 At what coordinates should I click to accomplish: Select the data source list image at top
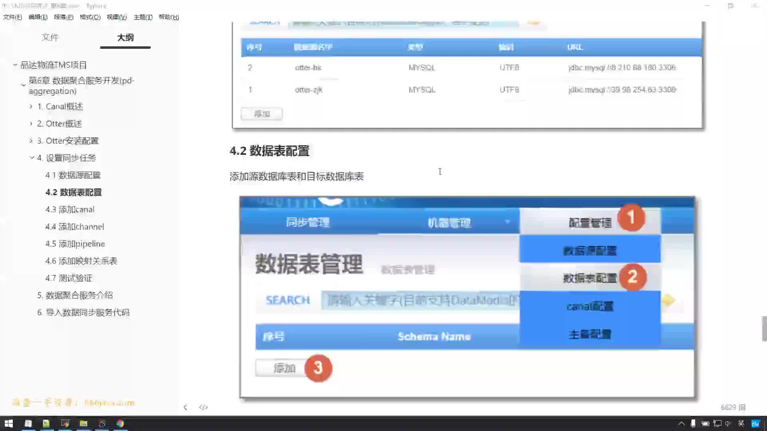(467, 75)
